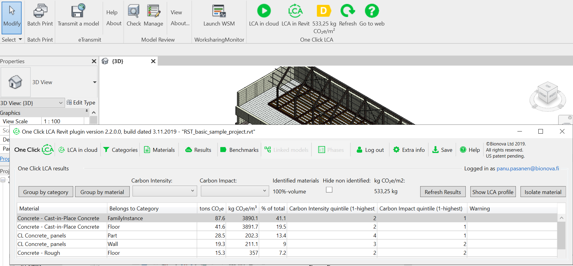Run the Model Review Check tool
This screenshot has height=266, width=573.
click(134, 15)
